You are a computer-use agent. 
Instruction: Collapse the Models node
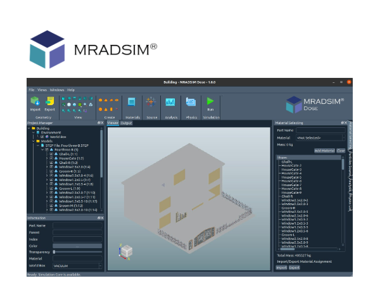pos(34,141)
